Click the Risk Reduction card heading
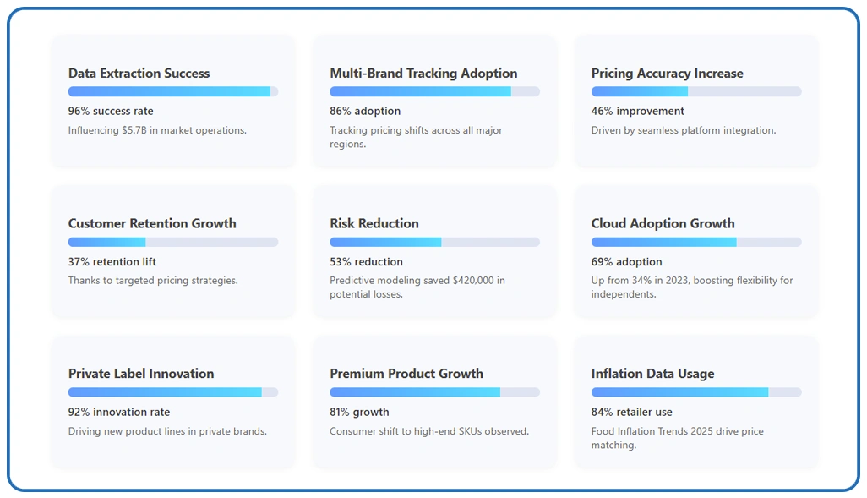Screen dimensions: 867x498 (374, 224)
